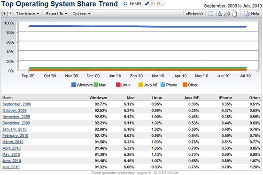Click the iPhone column header
Image resolution: width=263 pixels, height=175 pixels.
[x=225, y=98]
